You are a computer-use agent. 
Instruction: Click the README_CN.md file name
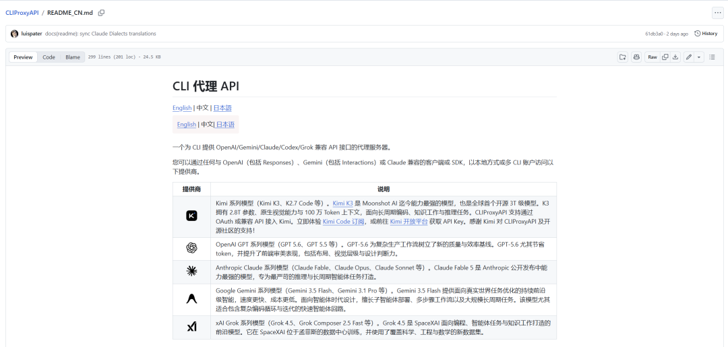pos(71,13)
